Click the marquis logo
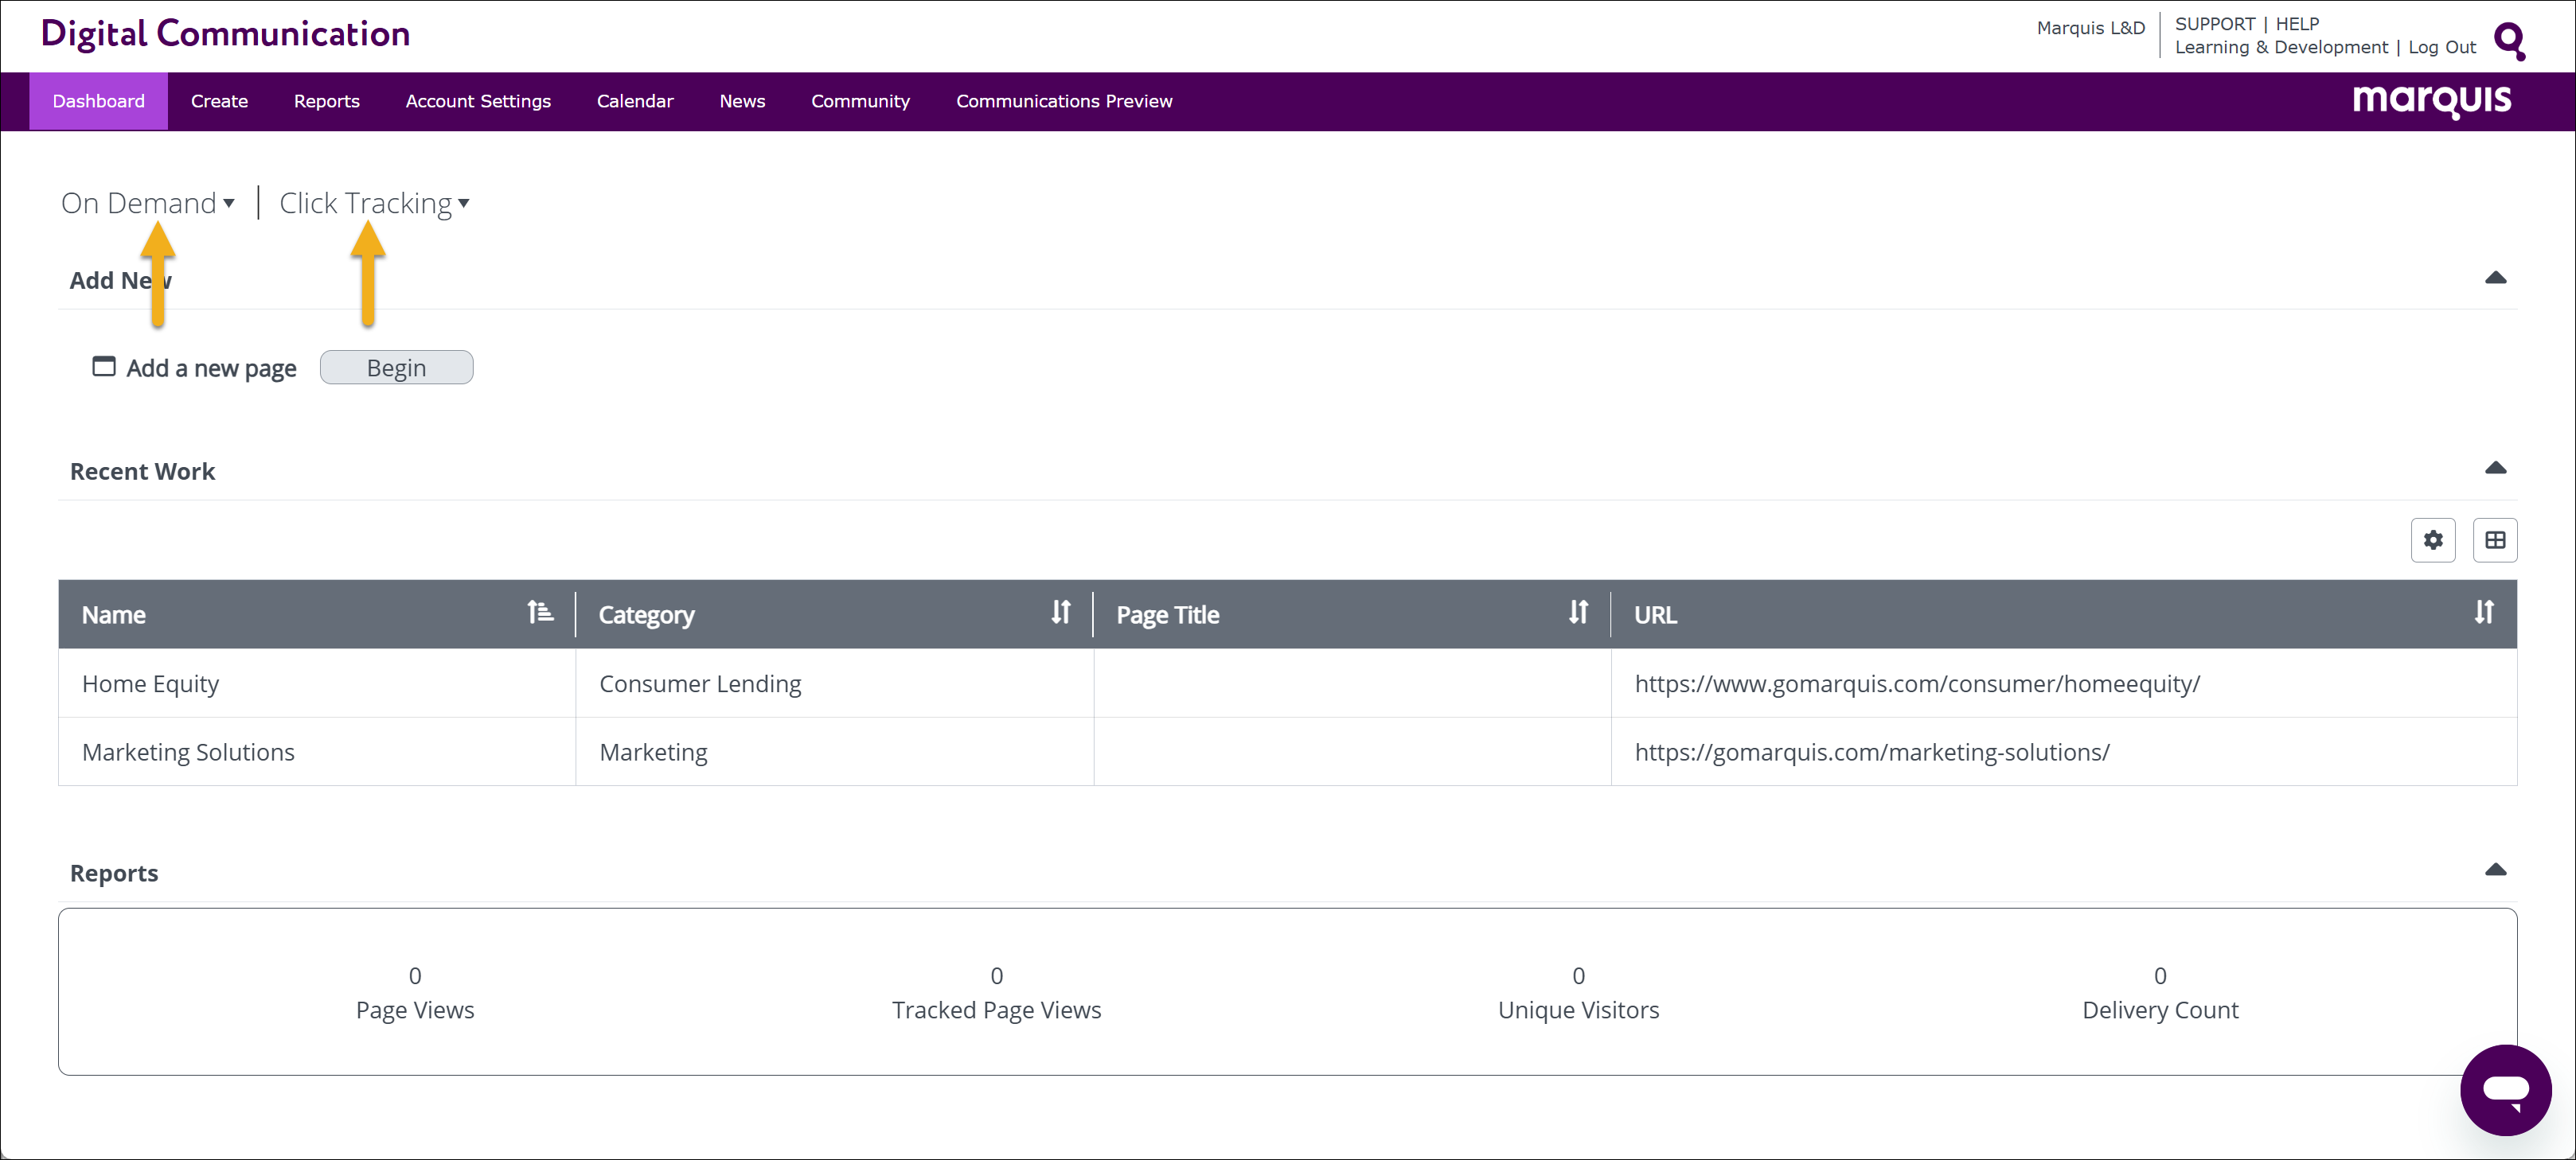Viewport: 2576px width, 1160px height. click(2431, 100)
